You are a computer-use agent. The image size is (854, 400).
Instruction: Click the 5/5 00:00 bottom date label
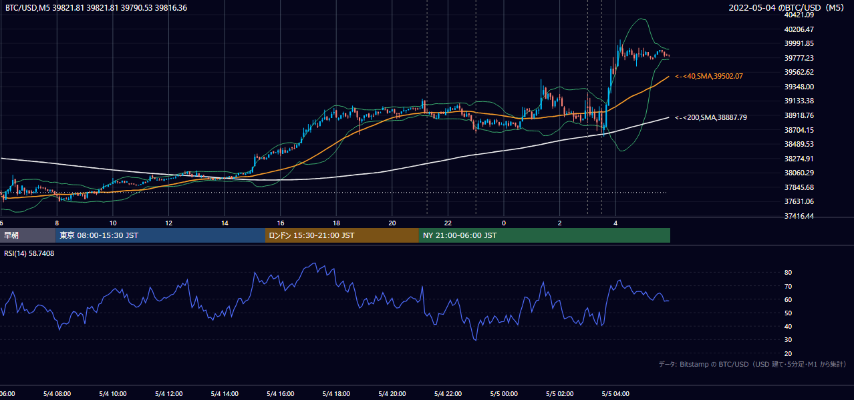click(x=504, y=394)
